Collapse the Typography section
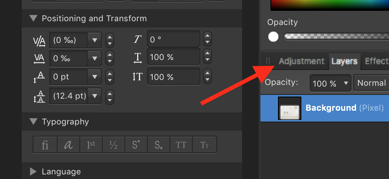The height and width of the screenshot is (179, 389). tap(33, 122)
